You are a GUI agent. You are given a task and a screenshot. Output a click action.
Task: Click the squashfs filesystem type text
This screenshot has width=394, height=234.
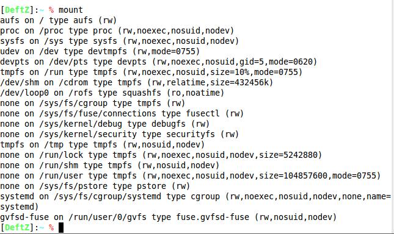pos(142,93)
